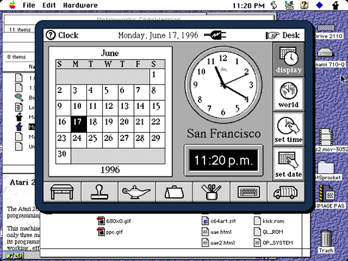The image size is (348, 261).
Task: Open the display clock panel
Action: click(x=288, y=60)
